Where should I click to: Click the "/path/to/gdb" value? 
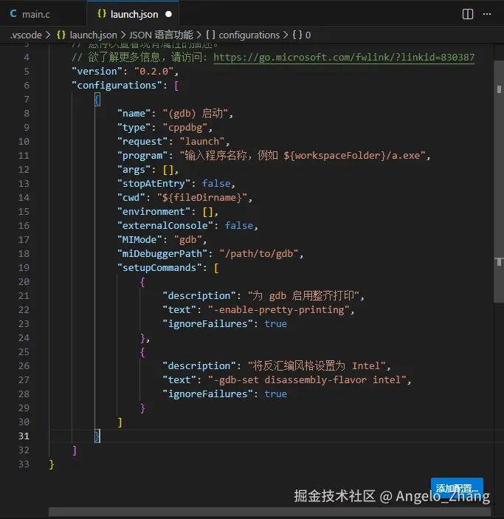(x=259, y=253)
